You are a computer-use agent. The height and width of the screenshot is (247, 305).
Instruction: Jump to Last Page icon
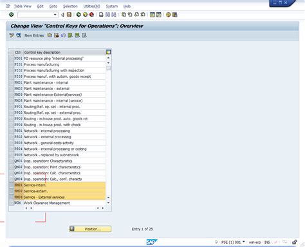pyautogui.click(x=143, y=15)
